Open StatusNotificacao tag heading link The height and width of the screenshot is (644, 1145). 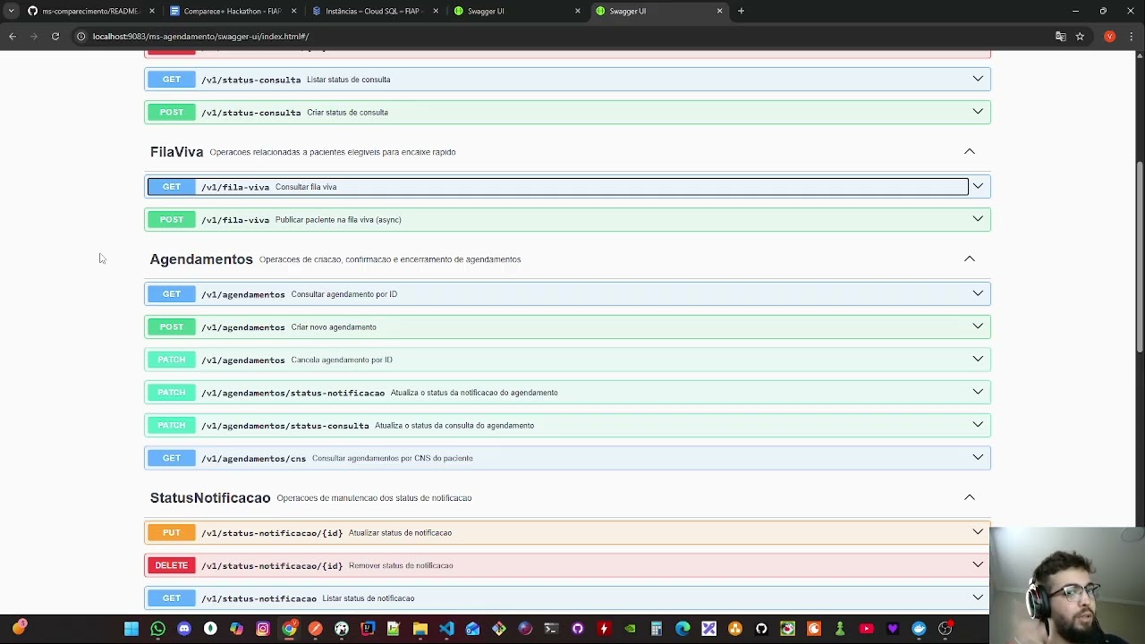[210, 498]
